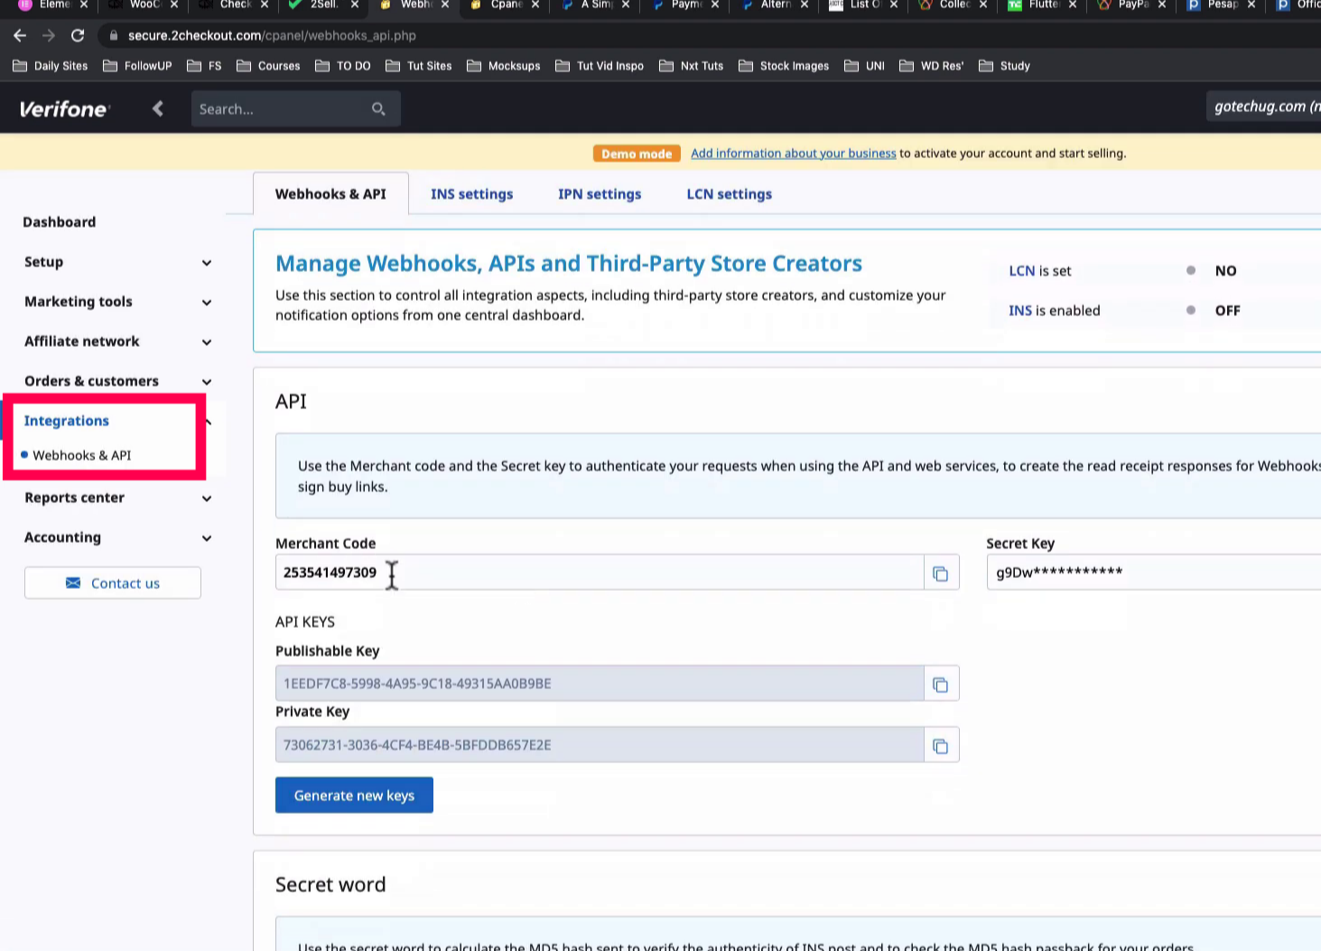The image size is (1321, 951).
Task: Click the Contact us button
Action: tap(113, 583)
